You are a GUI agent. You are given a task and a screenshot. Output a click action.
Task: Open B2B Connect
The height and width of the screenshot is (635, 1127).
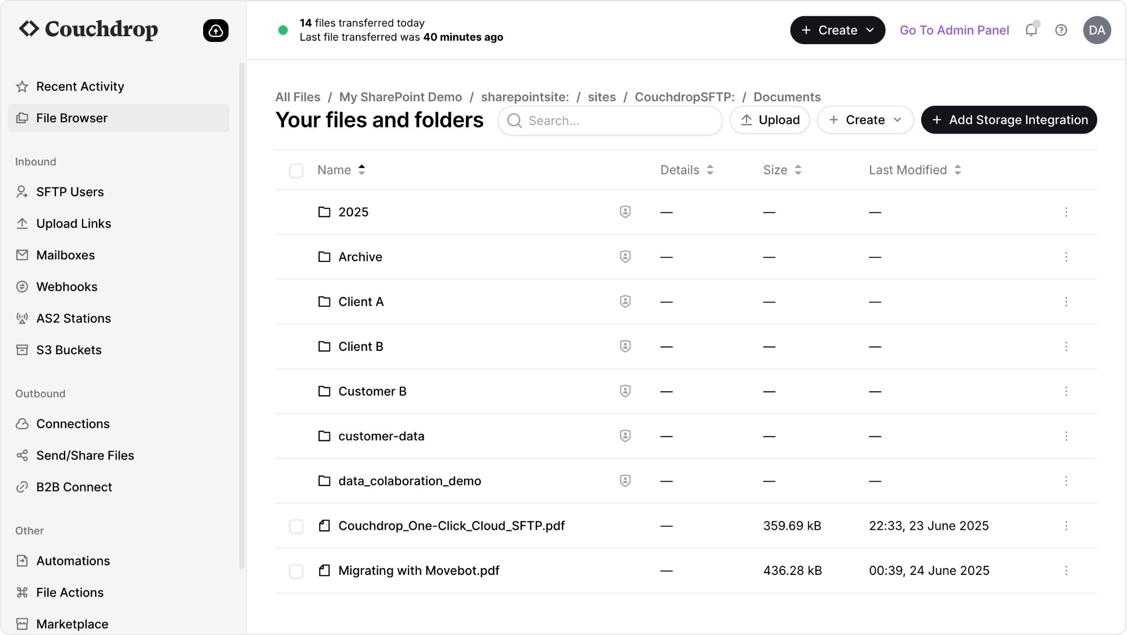click(x=74, y=487)
